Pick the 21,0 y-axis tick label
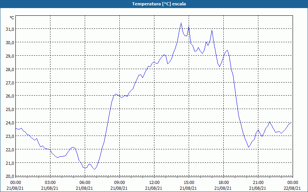Screen dimensions: 308x192 click(x=10, y=163)
